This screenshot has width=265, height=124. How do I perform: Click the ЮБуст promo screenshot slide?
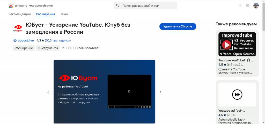pos(104,92)
